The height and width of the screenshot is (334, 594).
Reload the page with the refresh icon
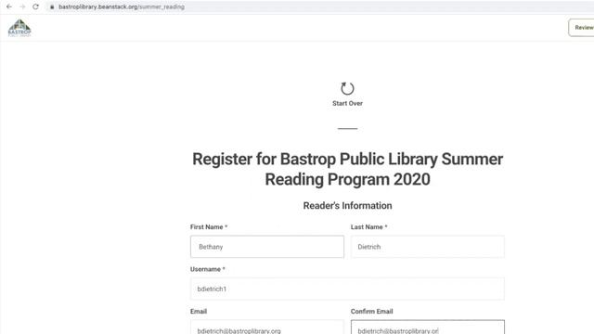point(35,6)
